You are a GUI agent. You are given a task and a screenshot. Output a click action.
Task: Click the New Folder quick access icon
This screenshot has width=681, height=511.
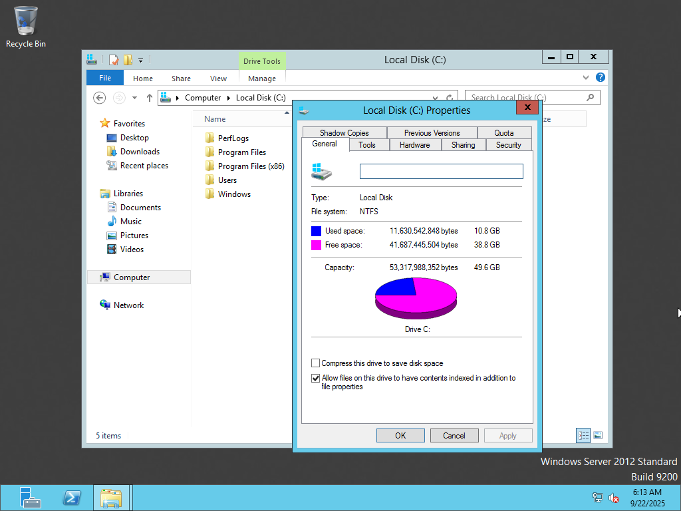pos(128,60)
